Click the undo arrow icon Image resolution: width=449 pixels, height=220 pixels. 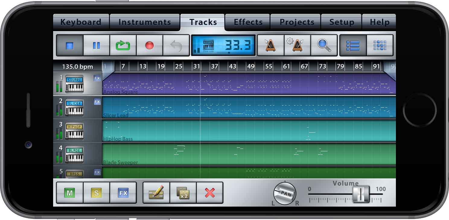tap(176, 46)
